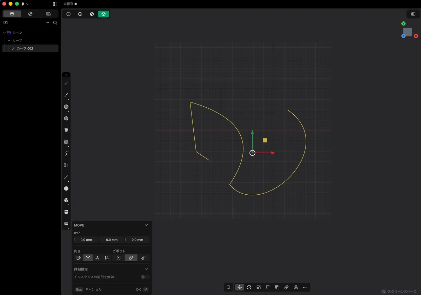Click the 未保存 document title
This screenshot has height=295, width=421.
[68, 4]
